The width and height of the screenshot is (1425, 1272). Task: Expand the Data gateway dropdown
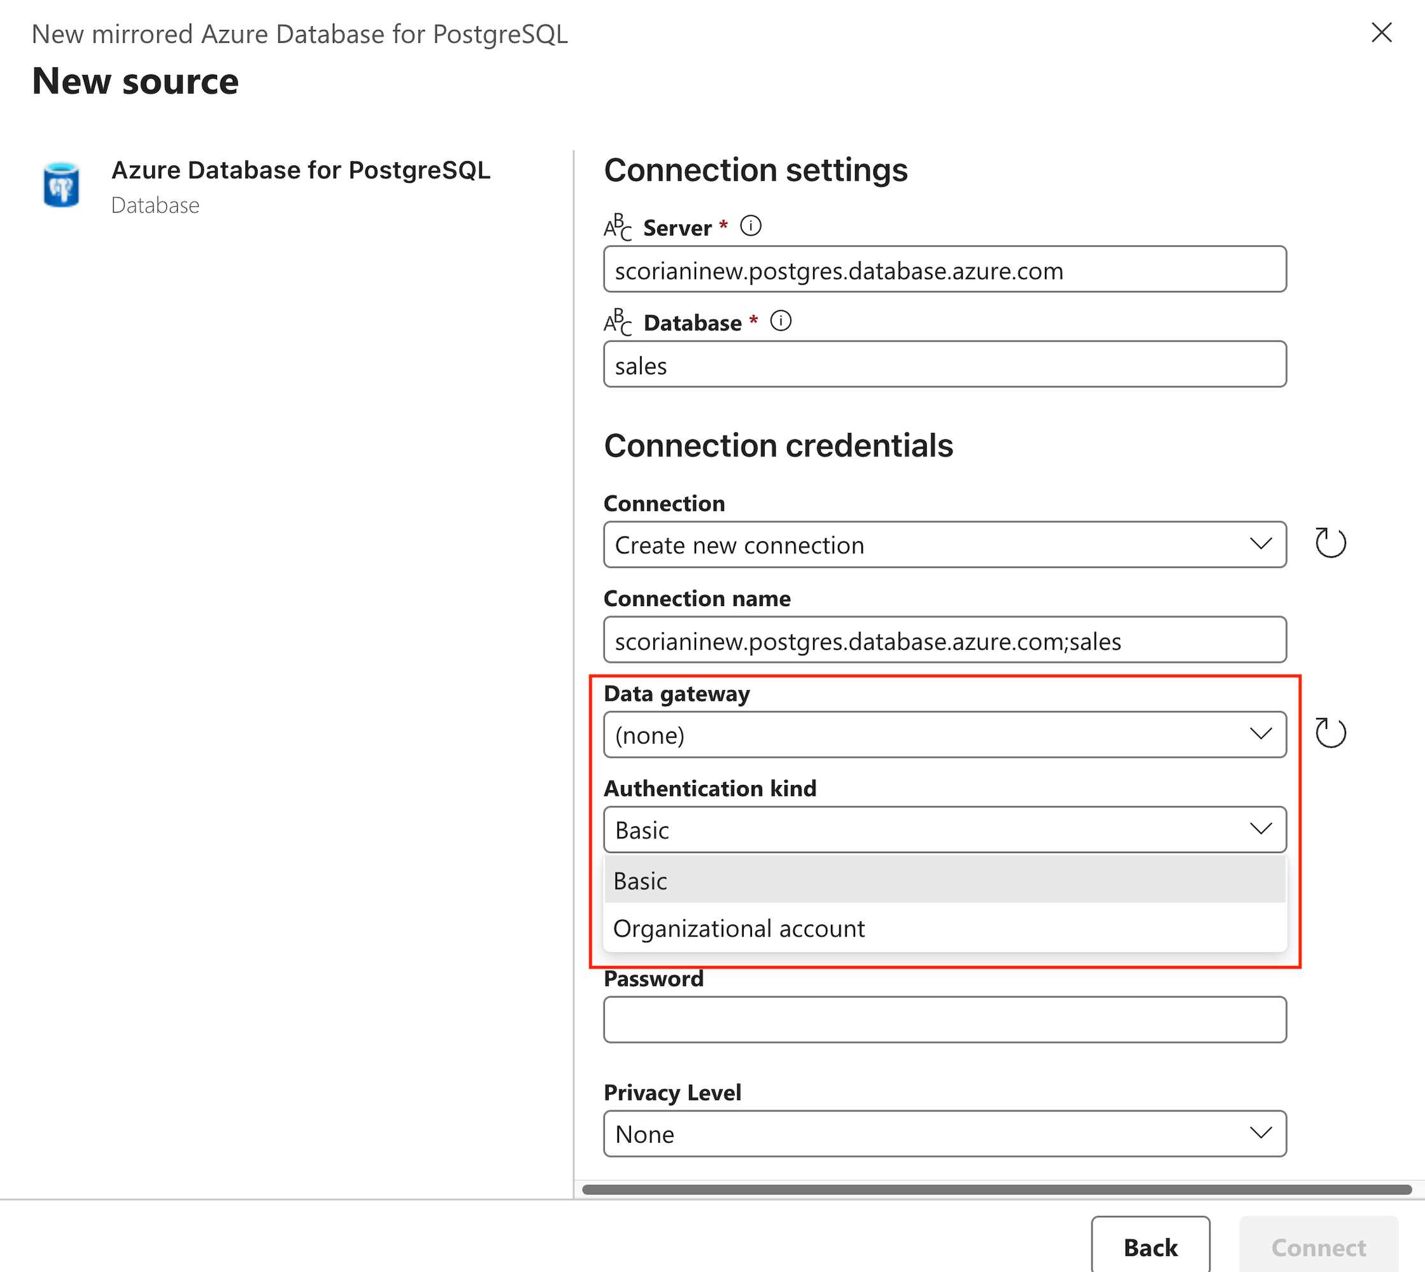[944, 735]
